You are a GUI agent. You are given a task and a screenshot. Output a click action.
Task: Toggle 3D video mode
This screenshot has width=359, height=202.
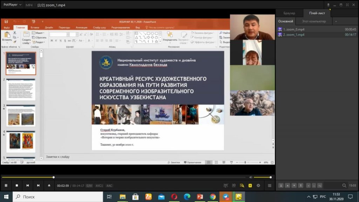tap(234, 185)
